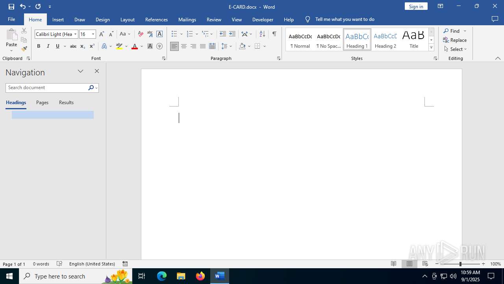Viewport: 504px width, 284px height.
Task: Go to the References tab
Action: (156, 19)
